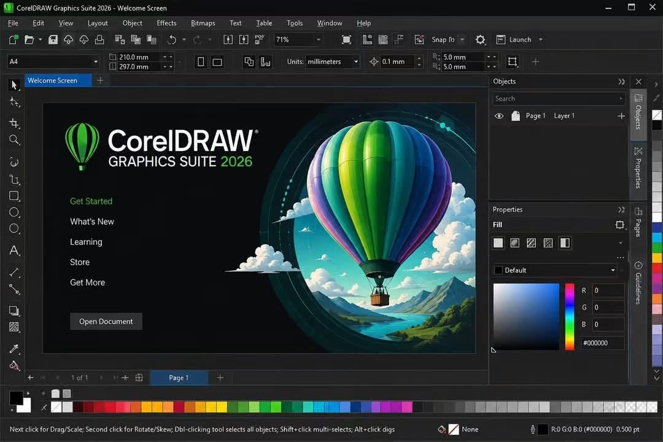
Task: Click the rainbow hue slider
Action: 570,316
